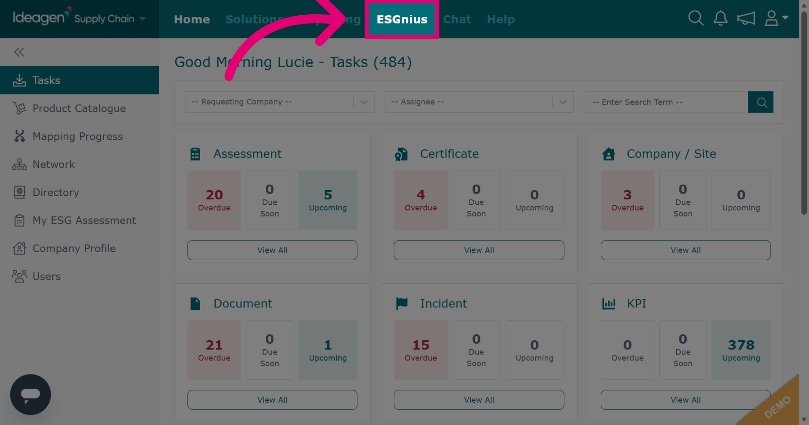Open the 378 Upcoming KPI tile
This screenshot has width=809, height=425.
(x=741, y=350)
